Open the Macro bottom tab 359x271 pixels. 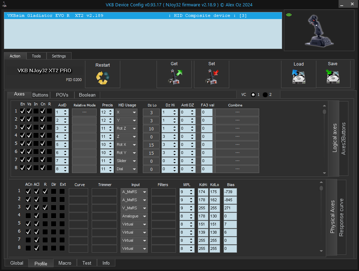[x=65, y=263]
